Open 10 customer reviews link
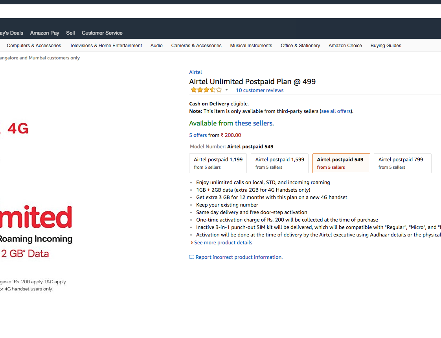The width and height of the screenshot is (441, 338). (x=259, y=91)
